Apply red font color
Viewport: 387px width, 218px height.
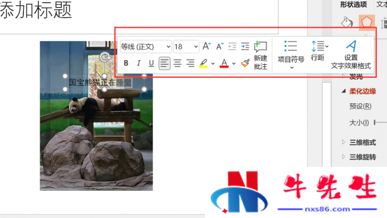click(224, 63)
